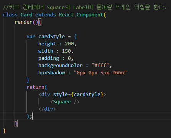Click the 'var' keyword

(31, 37)
